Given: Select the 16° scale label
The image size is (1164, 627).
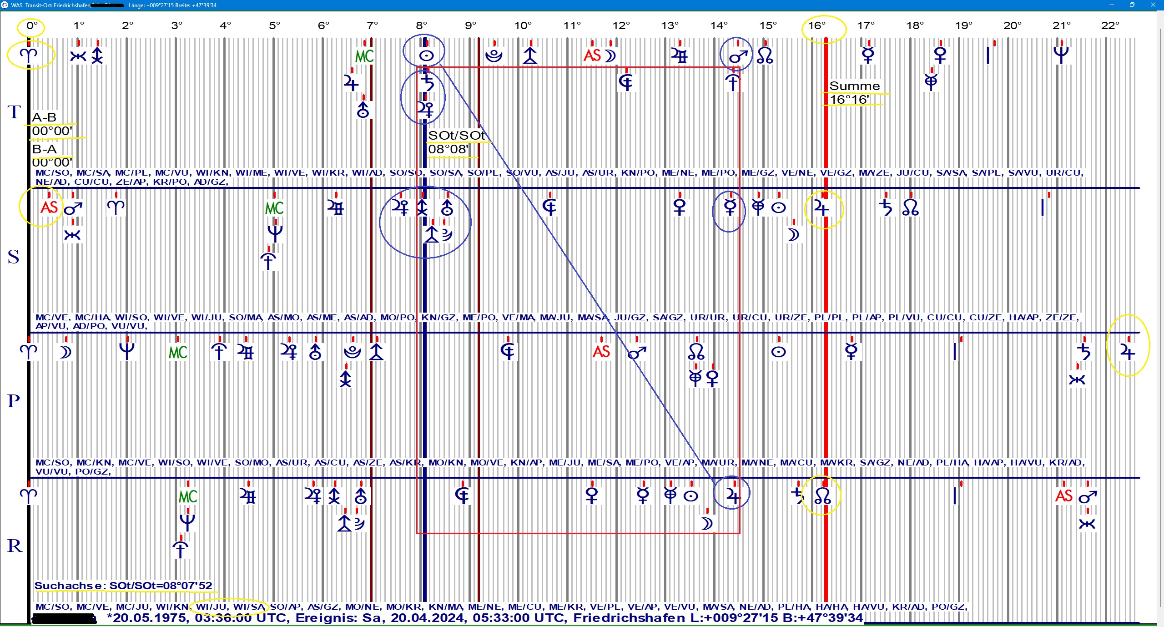Looking at the screenshot, I should click(x=816, y=26).
